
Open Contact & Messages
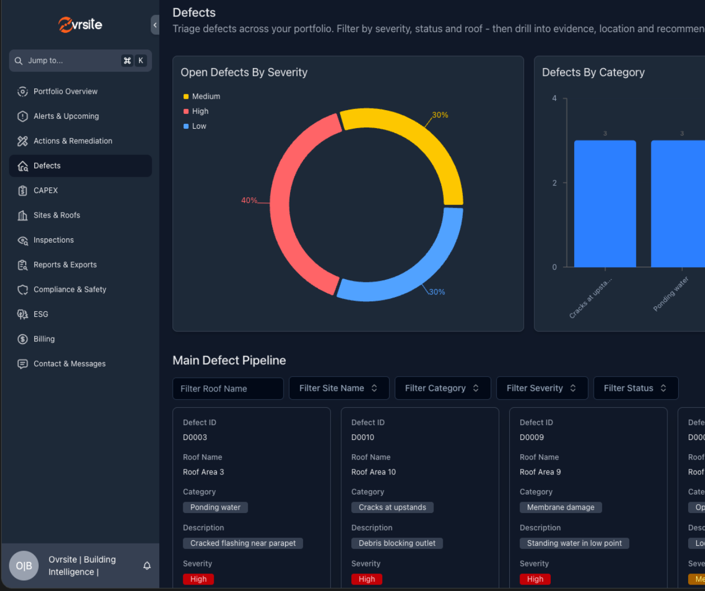point(69,364)
